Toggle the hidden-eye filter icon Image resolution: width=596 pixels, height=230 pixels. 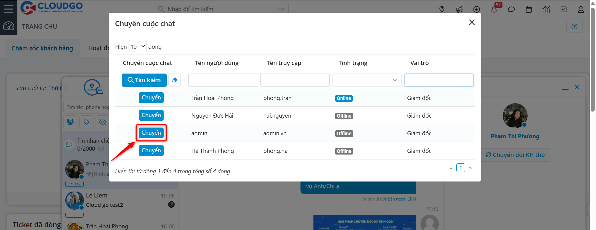pyautogui.click(x=102, y=122)
